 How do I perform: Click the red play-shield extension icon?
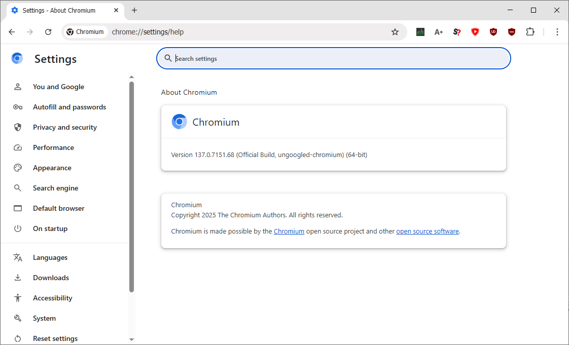[x=475, y=32]
